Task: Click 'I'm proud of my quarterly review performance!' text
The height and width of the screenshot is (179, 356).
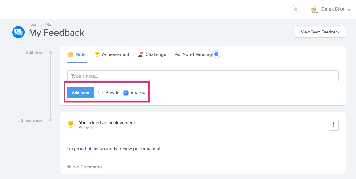Action: click(x=114, y=149)
